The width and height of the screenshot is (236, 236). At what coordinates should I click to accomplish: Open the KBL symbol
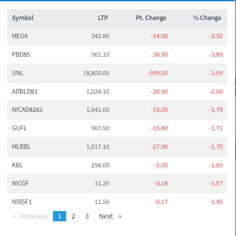(17, 165)
